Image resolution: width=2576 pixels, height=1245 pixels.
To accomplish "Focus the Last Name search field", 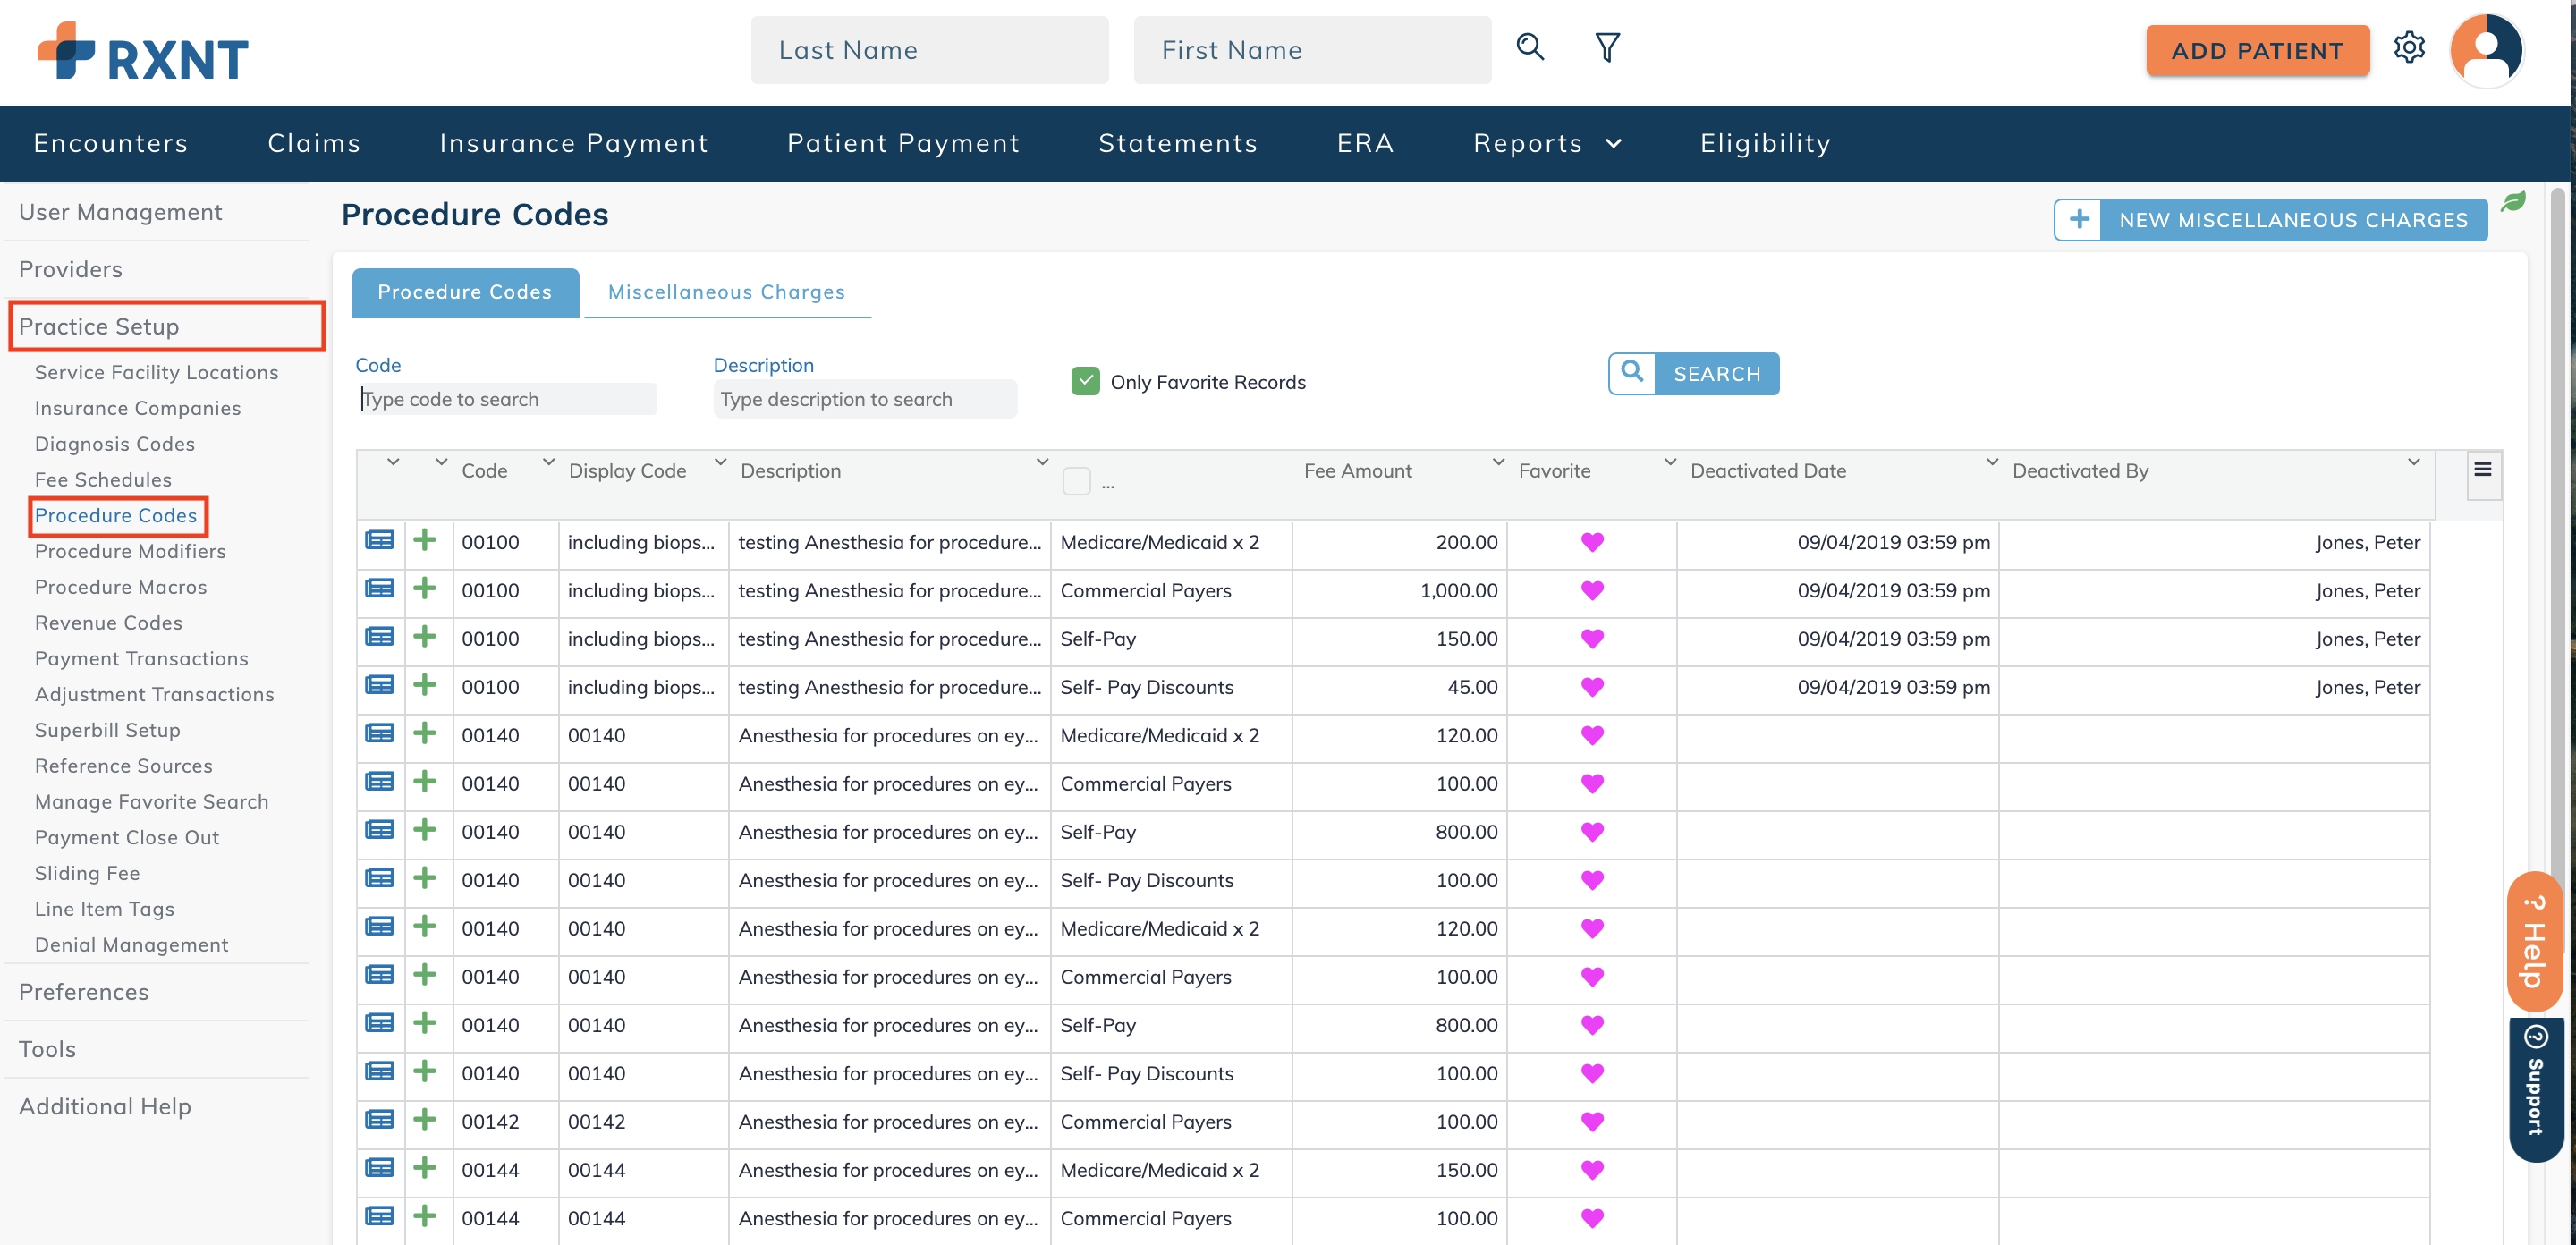I will [929, 50].
